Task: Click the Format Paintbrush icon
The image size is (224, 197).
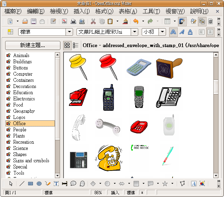Action: click(126, 21)
